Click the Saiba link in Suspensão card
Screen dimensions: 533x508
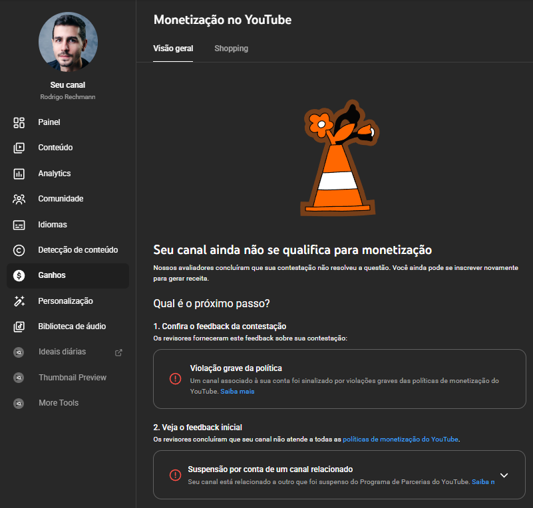483,482
